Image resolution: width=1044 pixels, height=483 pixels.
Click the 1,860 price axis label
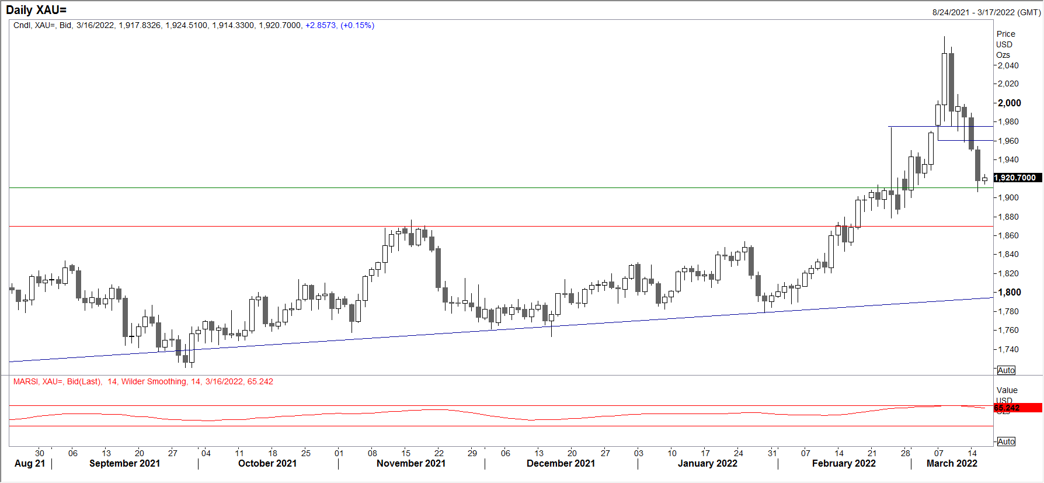point(1008,235)
